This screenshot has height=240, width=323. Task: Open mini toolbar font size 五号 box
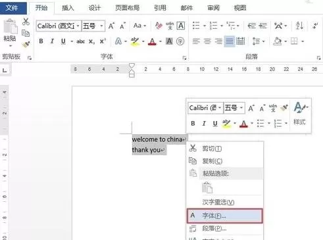(234, 108)
